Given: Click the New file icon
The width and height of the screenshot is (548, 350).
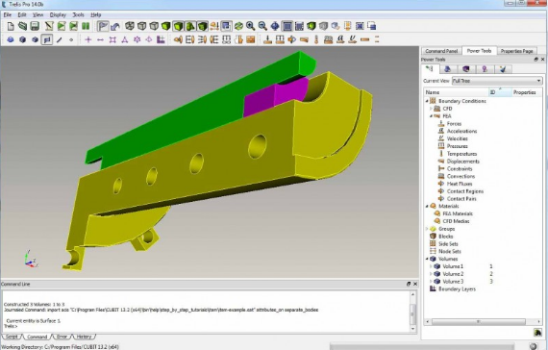Looking at the screenshot, I should (x=11, y=26).
